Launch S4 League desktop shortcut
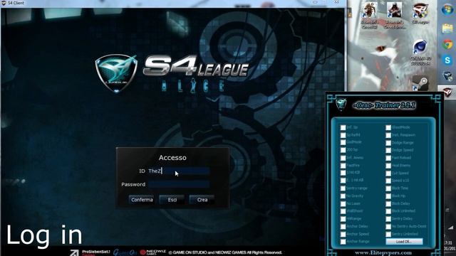Viewport: 456px width, 256px height. [420, 14]
